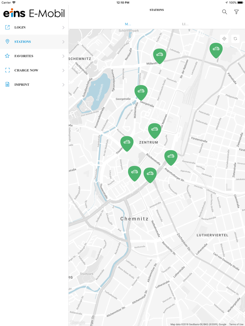Tap the Stations pin icon in sidebar
245x326 pixels.
pyautogui.click(x=7, y=42)
